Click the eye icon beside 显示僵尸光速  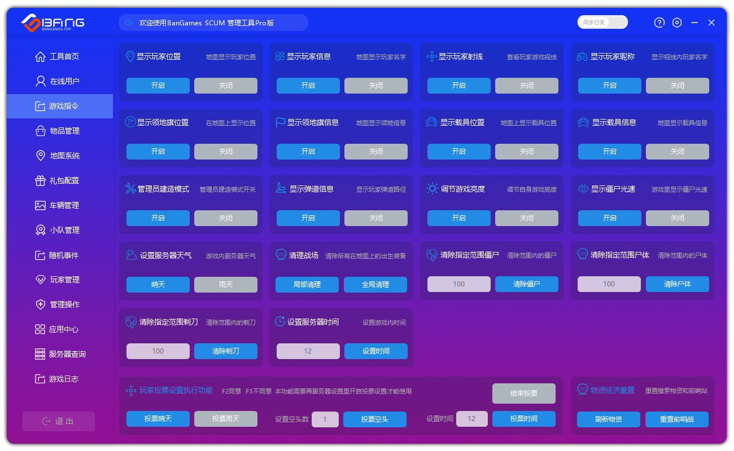pyautogui.click(x=583, y=189)
